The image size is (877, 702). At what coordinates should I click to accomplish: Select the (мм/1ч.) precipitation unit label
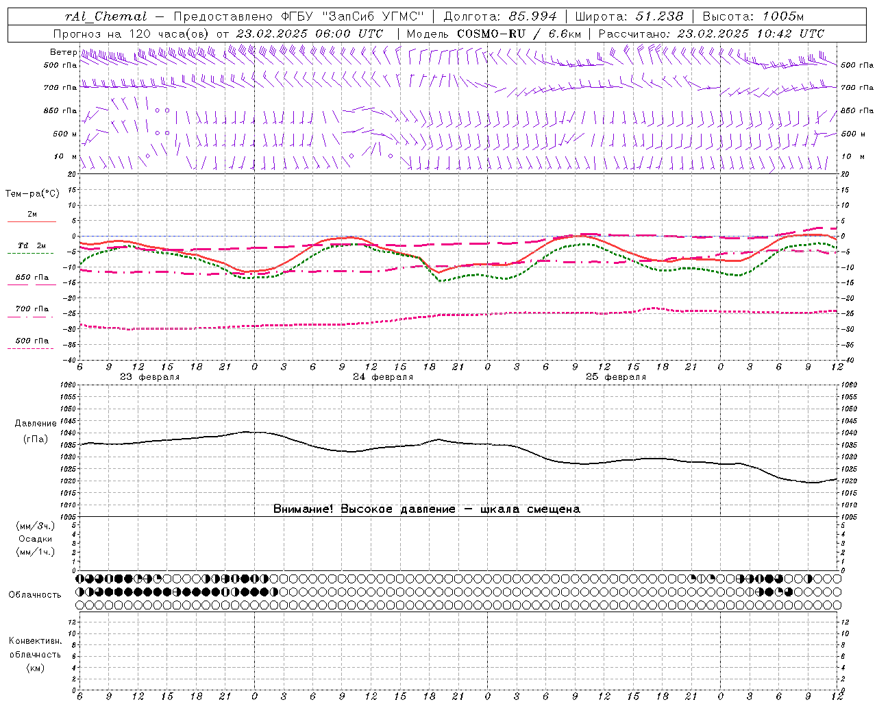click(x=36, y=552)
